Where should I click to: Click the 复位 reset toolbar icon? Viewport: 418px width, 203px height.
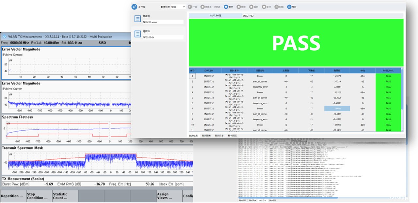tap(264, 7)
